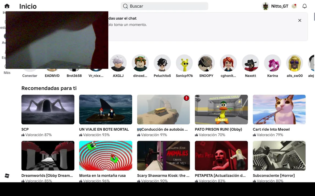Image resolution: width=315 pixels, height=196 pixels.
Task: Select the SCP game title
Action: coord(25,129)
